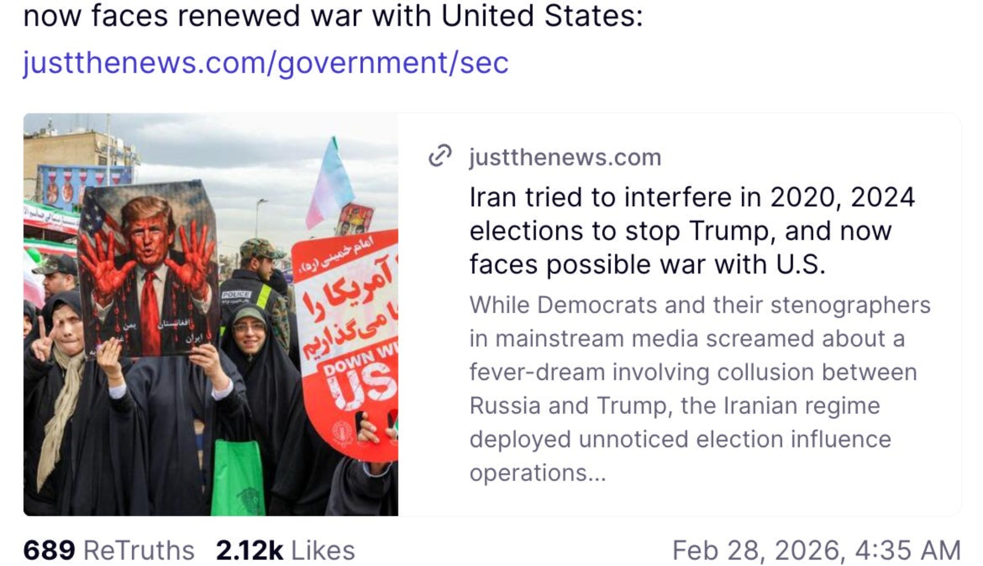Click the justthenews.com domain label in card
983x566 pixels.
click(565, 158)
